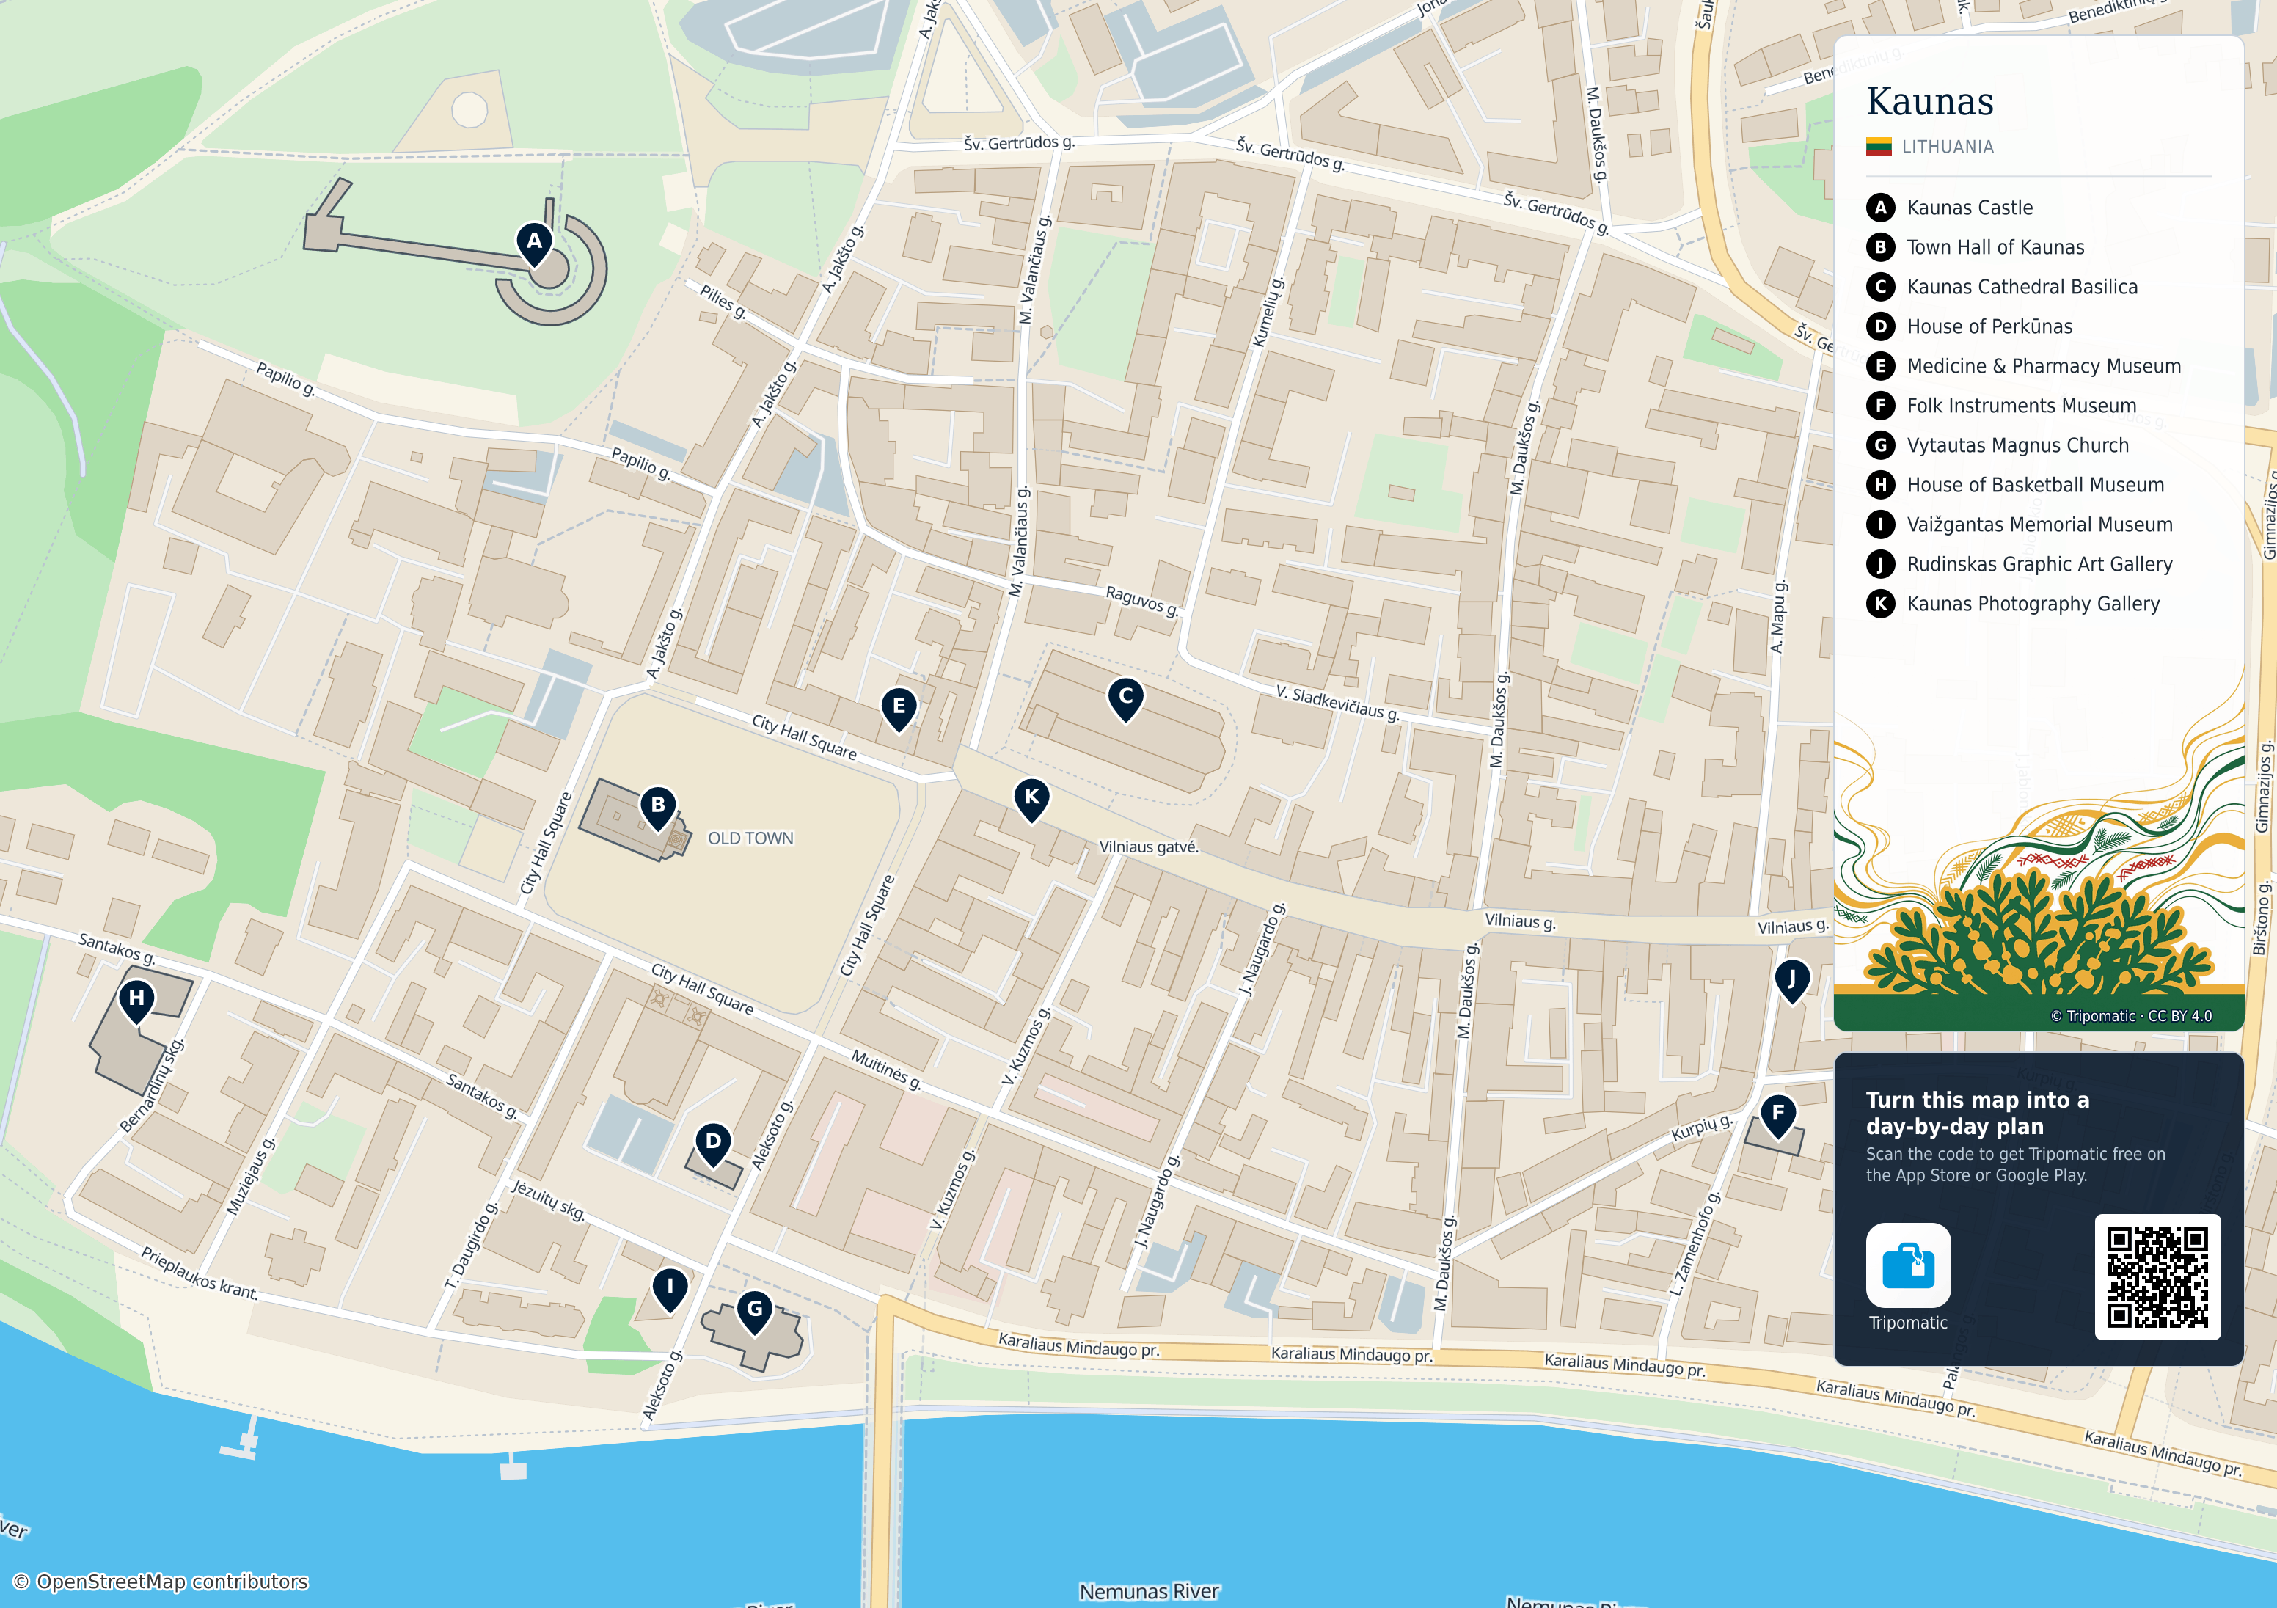
Task: Click the 'Prieplaukos krant.' street label
Action: (200, 1273)
